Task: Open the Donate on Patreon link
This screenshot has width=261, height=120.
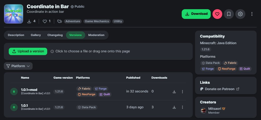Action: click(219, 89)
